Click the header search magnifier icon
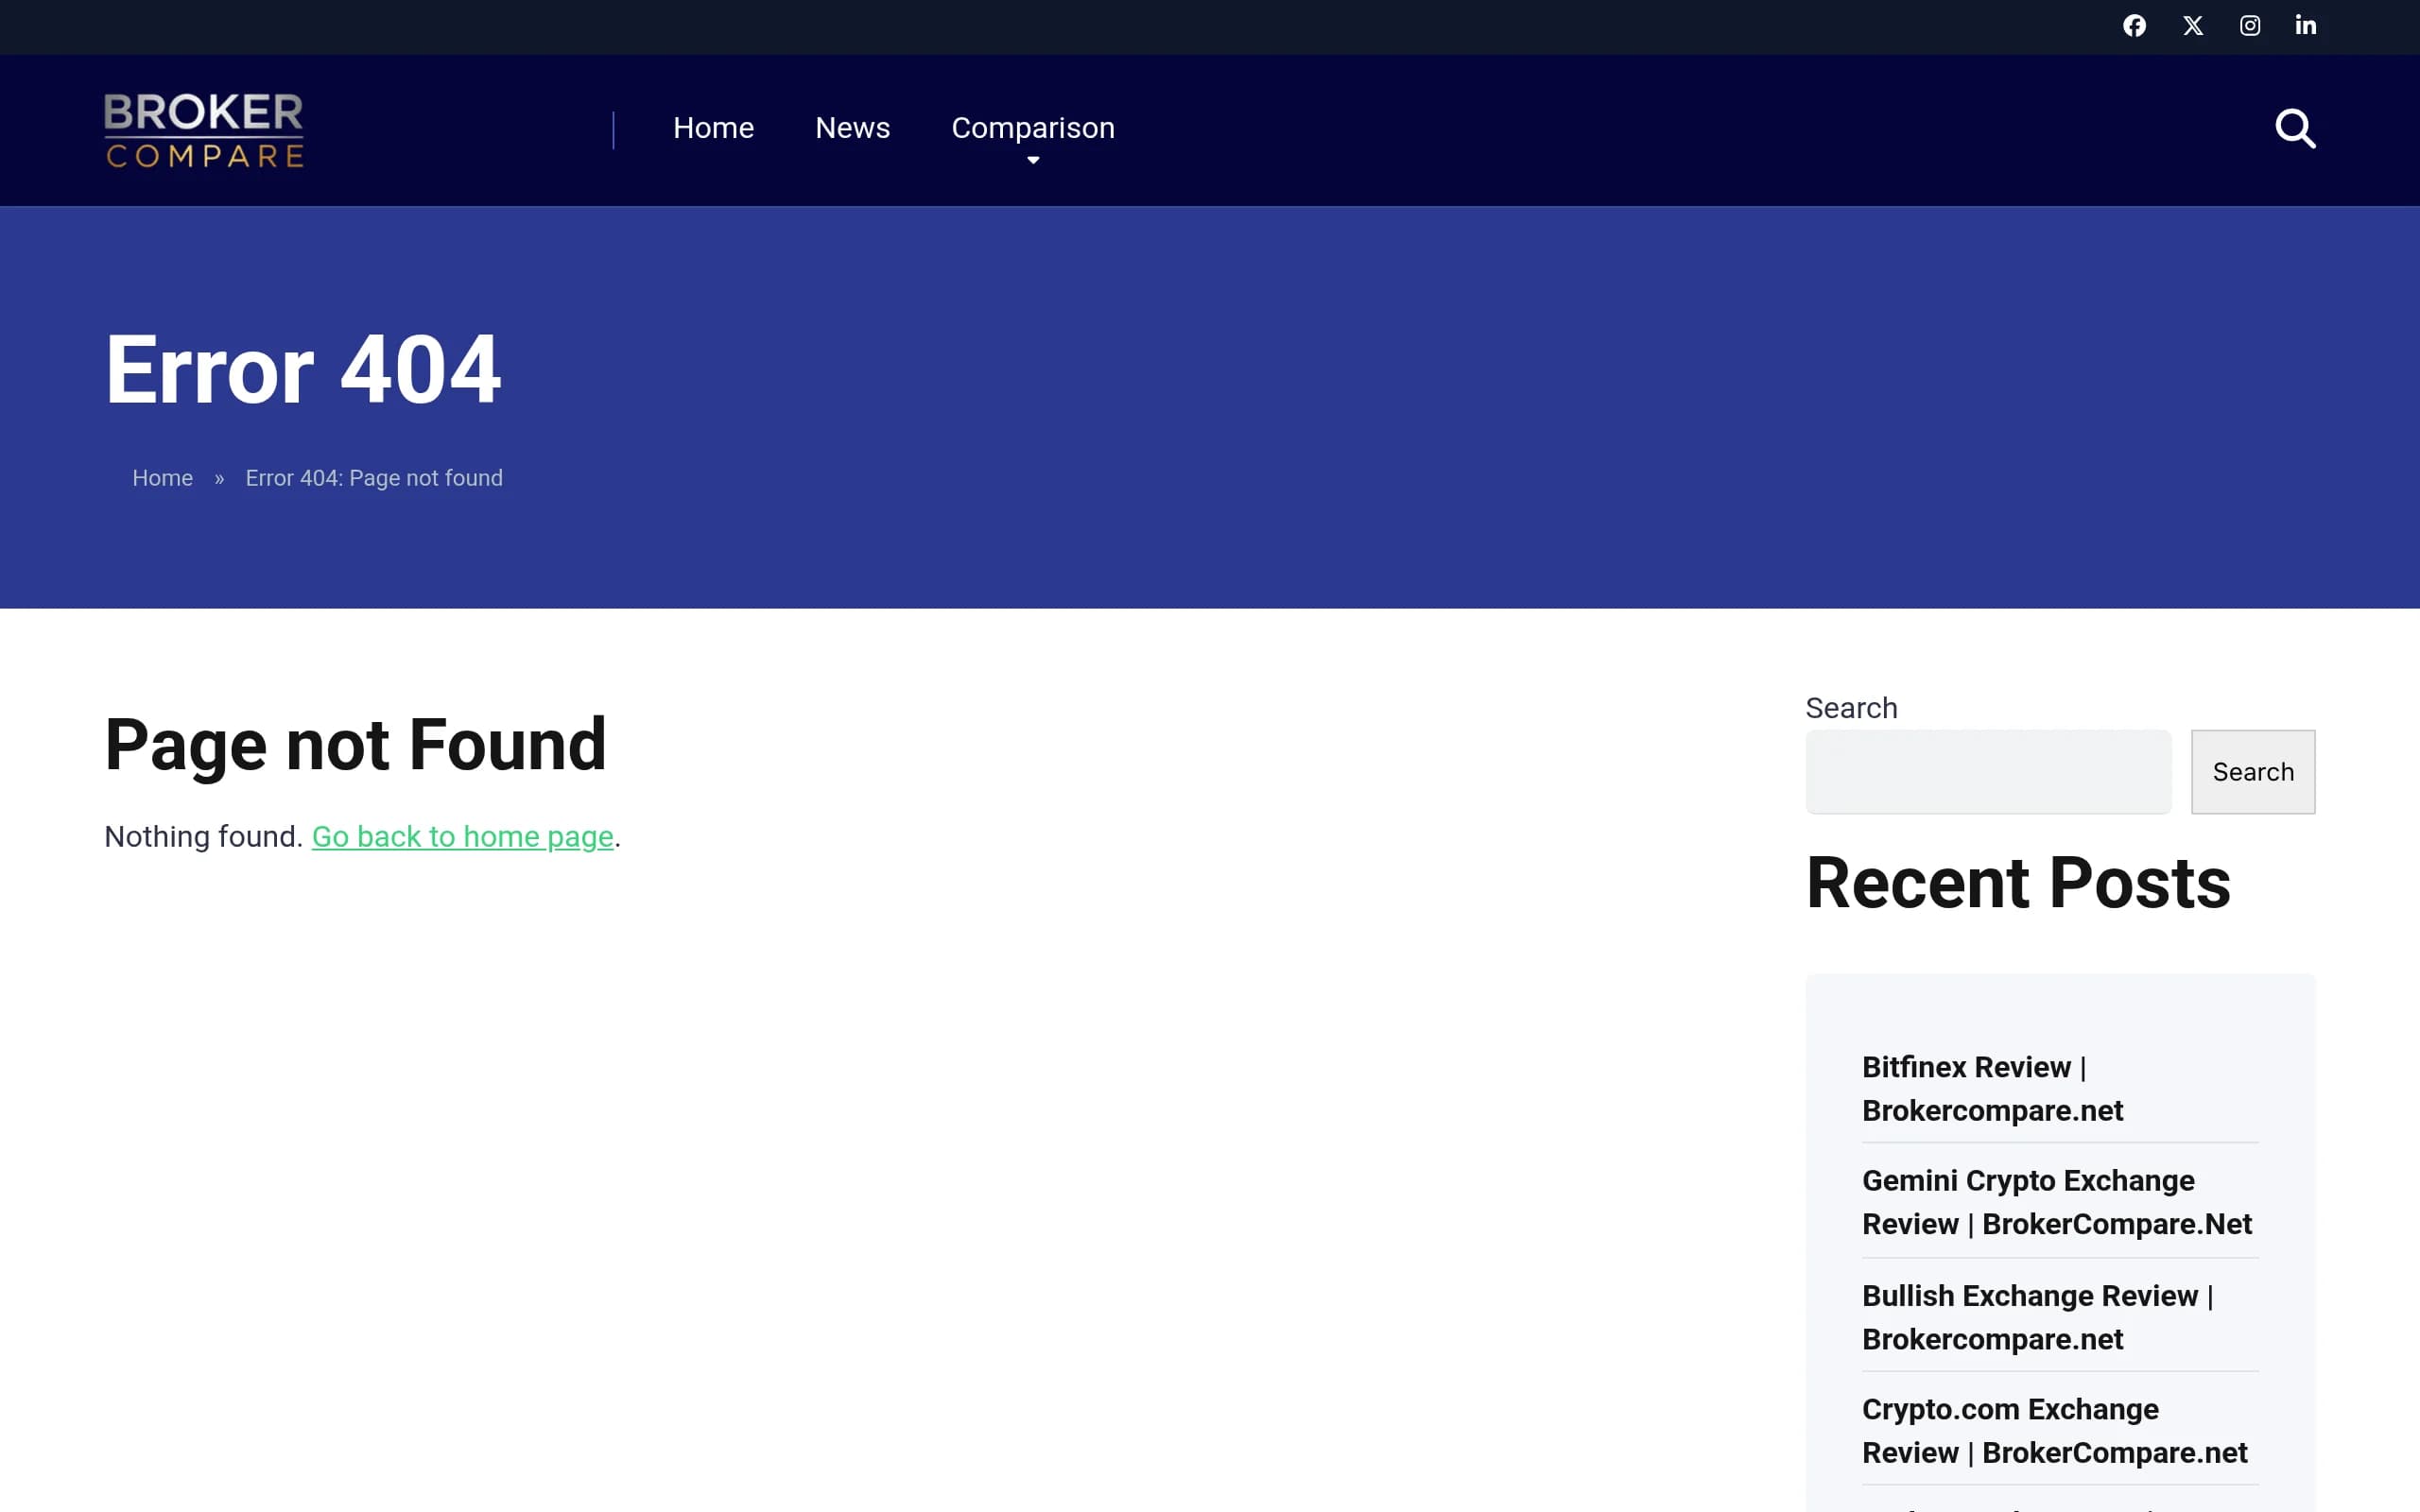This screenshot has width=2420, height=1512. click(x=2295, y=129)
